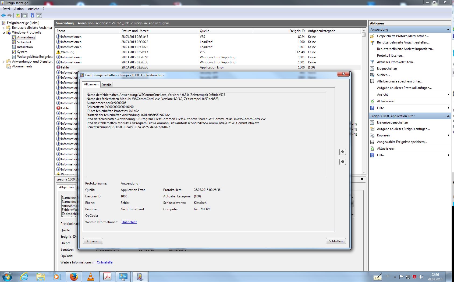Open the Datei menu
This screenshot has height=282, width=454.
tap(6, 9)
